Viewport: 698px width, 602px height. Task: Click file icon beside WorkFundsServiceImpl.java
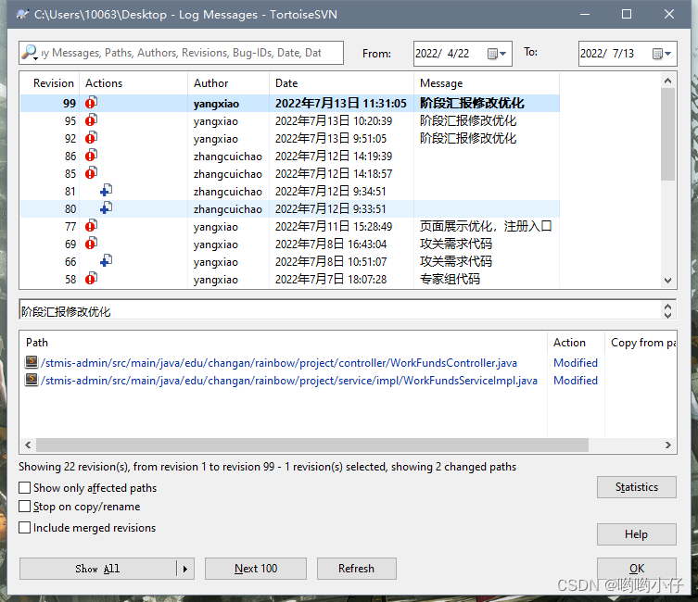(x=32, y=380)
